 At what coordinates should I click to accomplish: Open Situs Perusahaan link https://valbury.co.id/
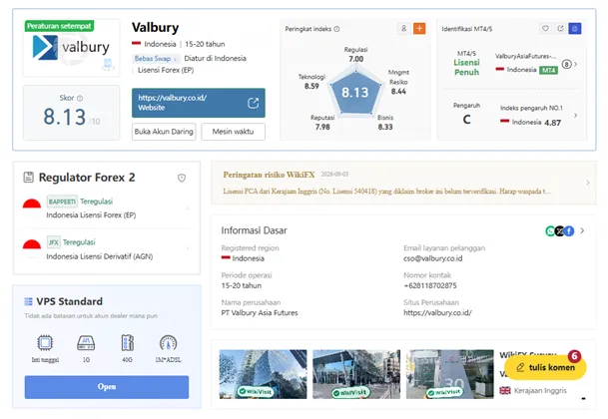point(437,313)
